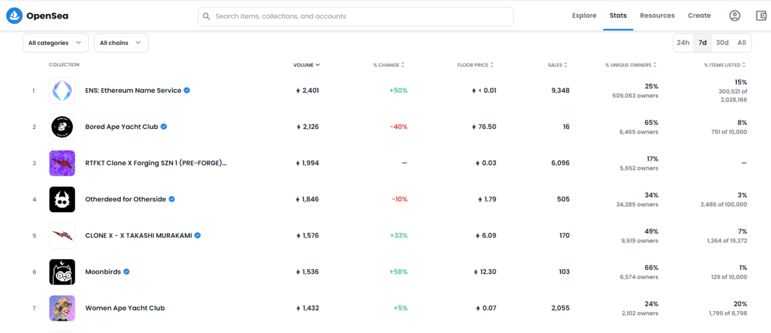
Task: Expand the All chains dropdown
Action: [x=121, y=43]
